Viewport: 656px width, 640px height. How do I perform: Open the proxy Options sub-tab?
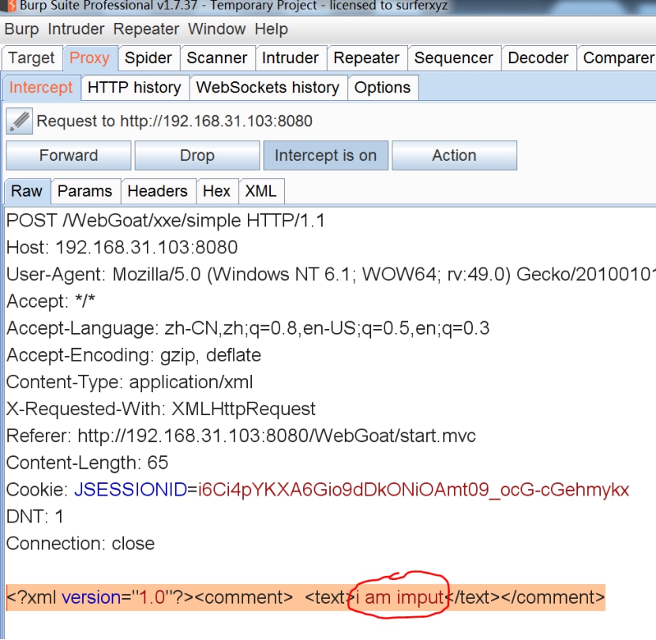(382, 88)
